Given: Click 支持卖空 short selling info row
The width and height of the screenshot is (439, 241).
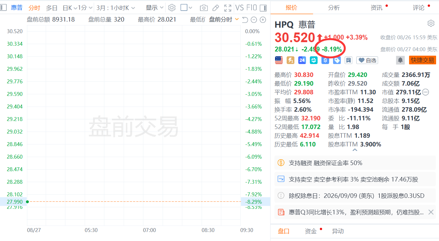Looking at the screenshot, I should [356, 179].
